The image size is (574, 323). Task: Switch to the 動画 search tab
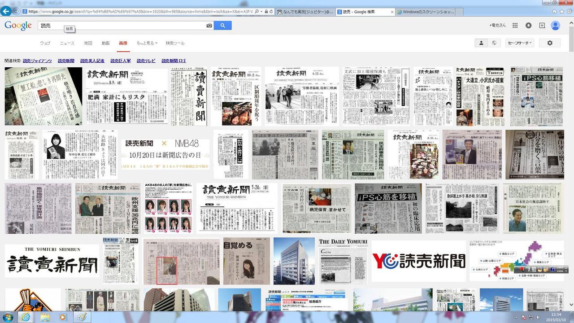[x=105, y=43]
